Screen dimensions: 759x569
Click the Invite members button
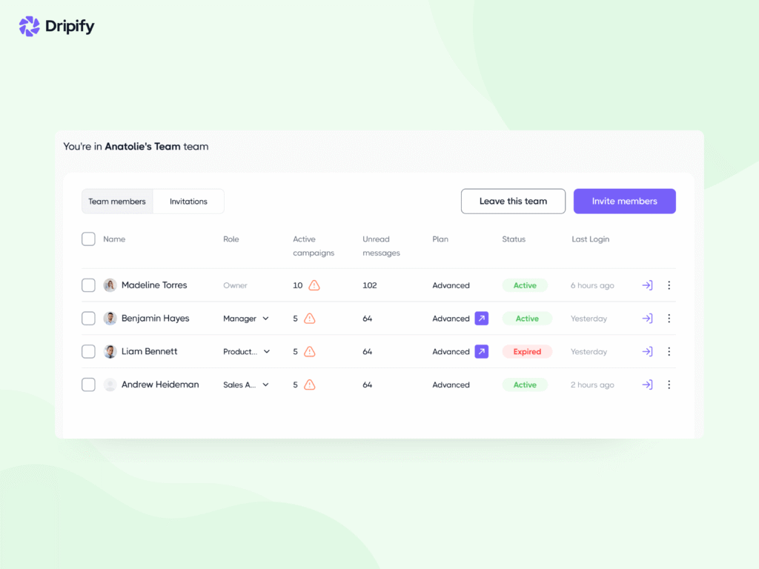click(624, 201)
